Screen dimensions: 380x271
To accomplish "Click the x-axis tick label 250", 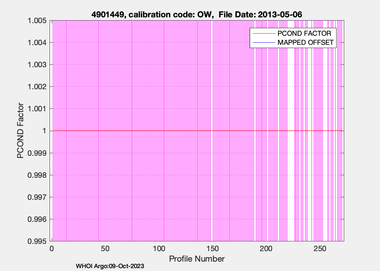I will tap(320, 249).
